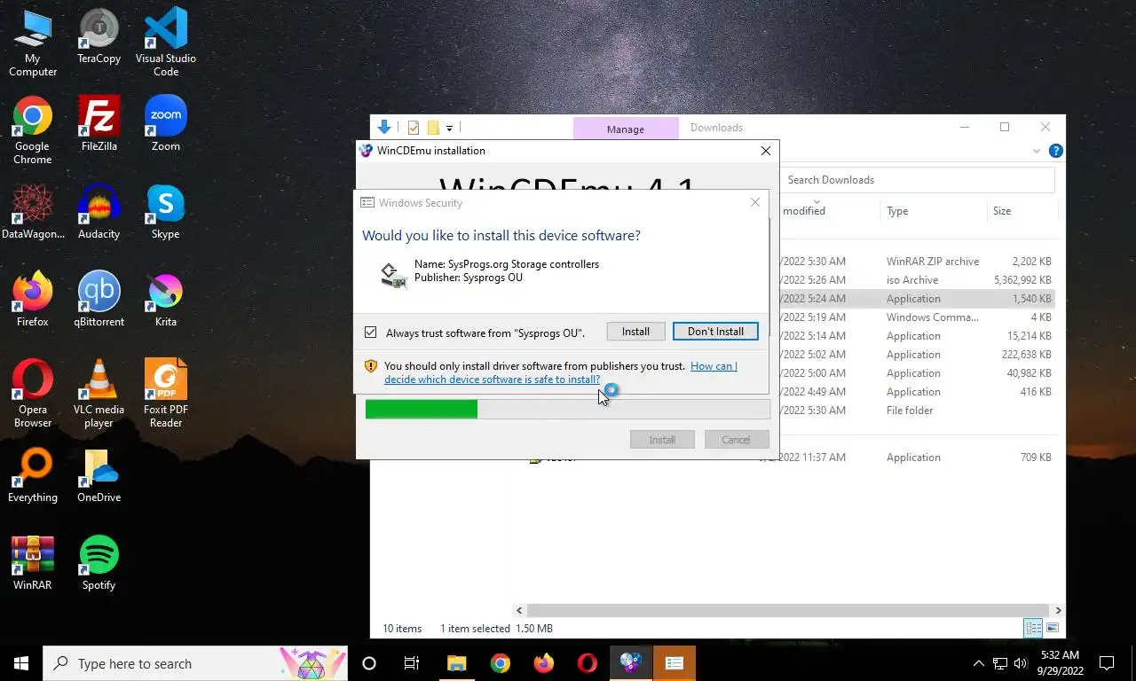Open Cortana circle button in taskbar

tap(369, 663)
